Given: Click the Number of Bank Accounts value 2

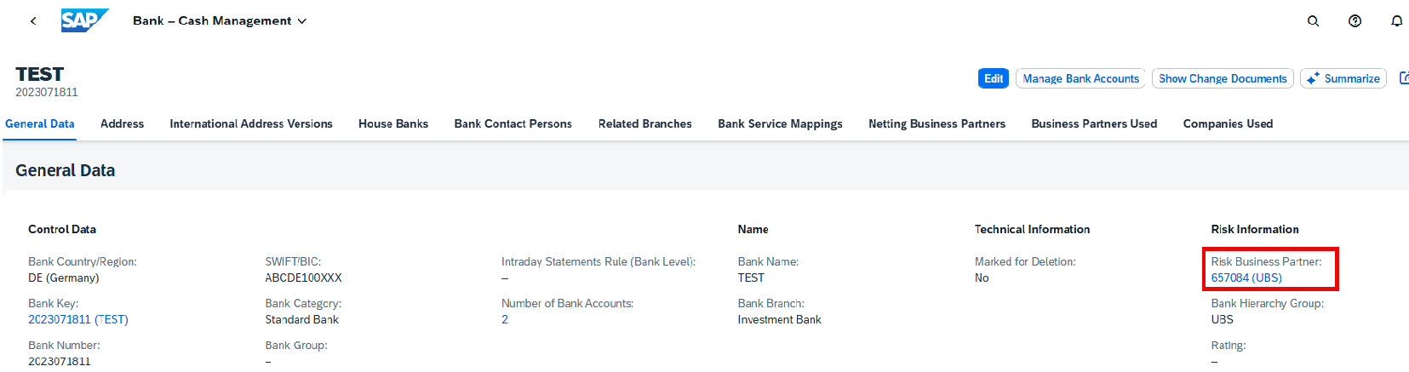Looking at the screenshot, I should tap(505, 319).
